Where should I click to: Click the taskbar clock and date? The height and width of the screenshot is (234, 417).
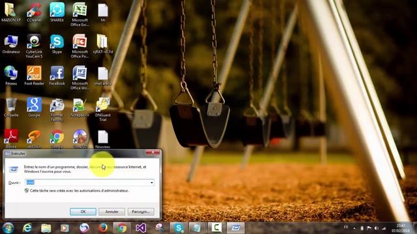pos(401,228)
